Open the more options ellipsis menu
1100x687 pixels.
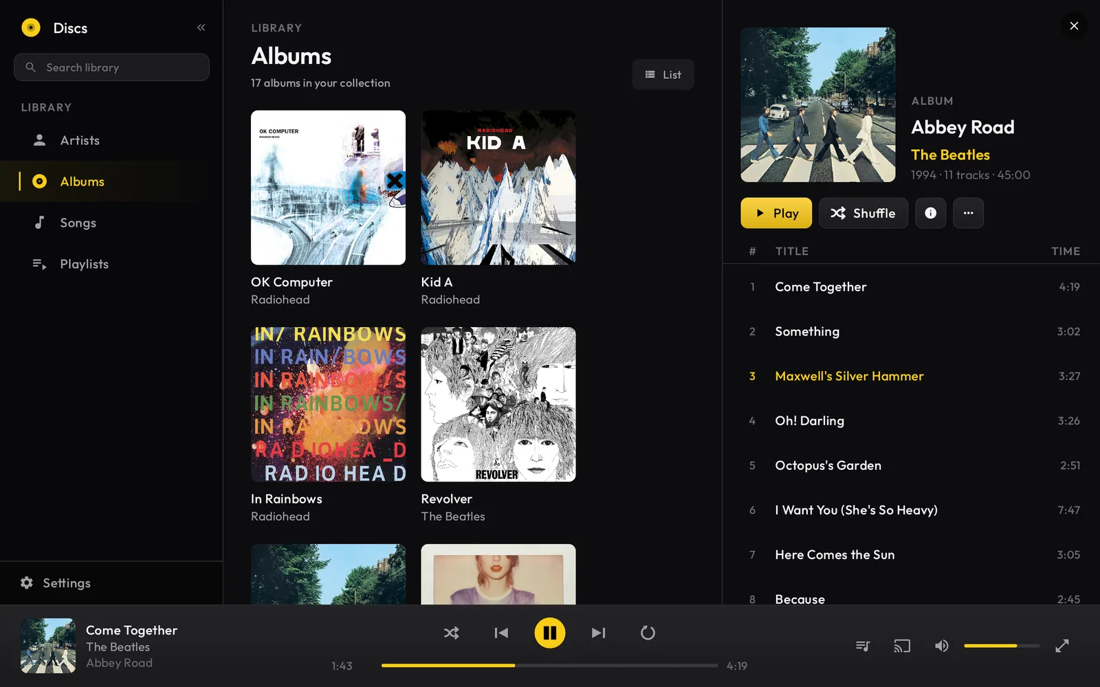[x=968, y=213]
